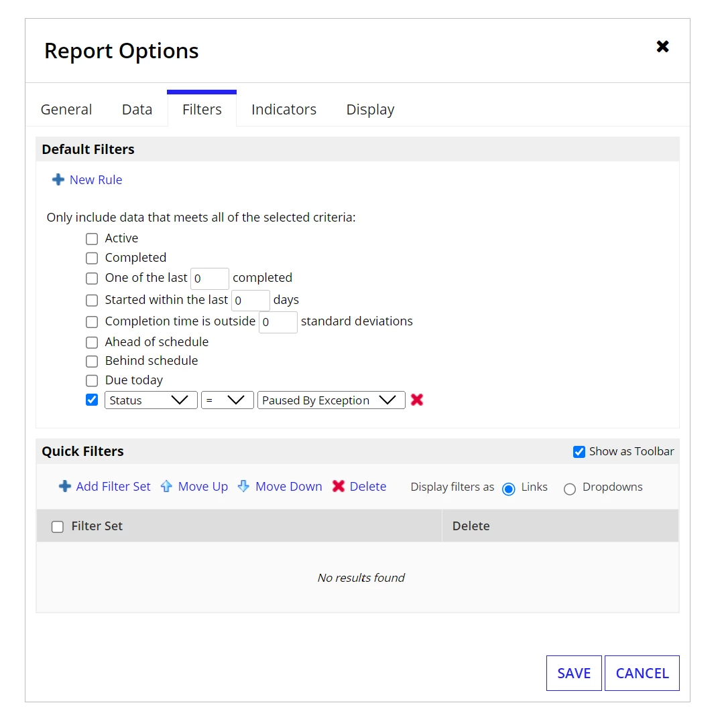Open the equals operator dropdown
Screen dimensions: 722x711
(227, 400)
